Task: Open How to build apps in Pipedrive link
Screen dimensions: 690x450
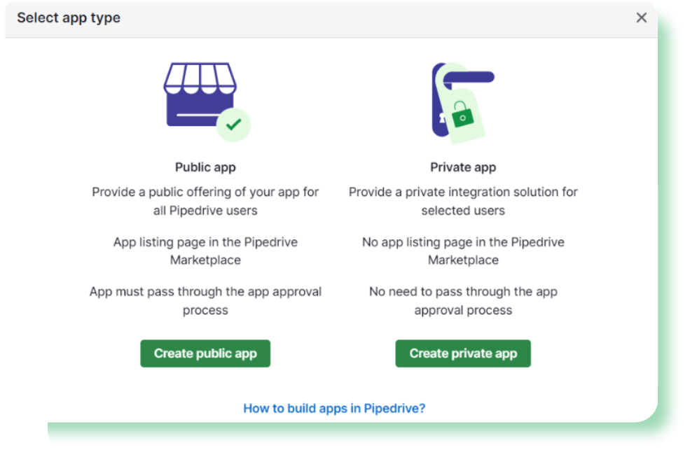Action: [x=334, y=408]
